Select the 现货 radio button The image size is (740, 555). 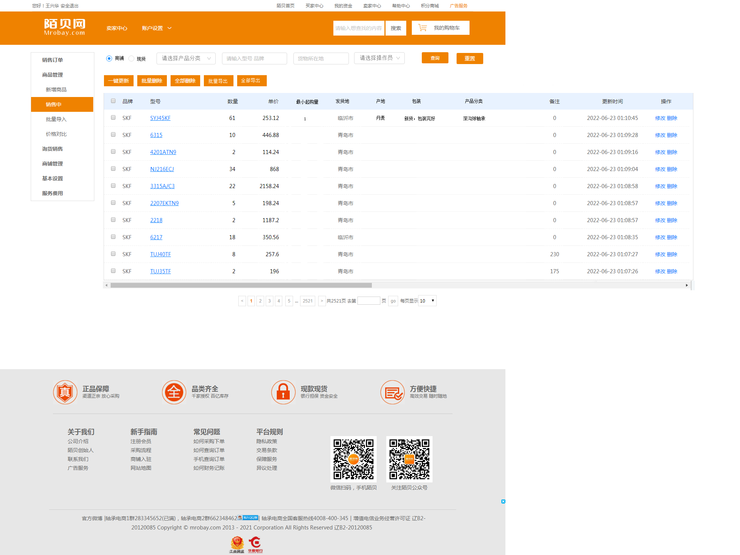click(x=131, y=58)
